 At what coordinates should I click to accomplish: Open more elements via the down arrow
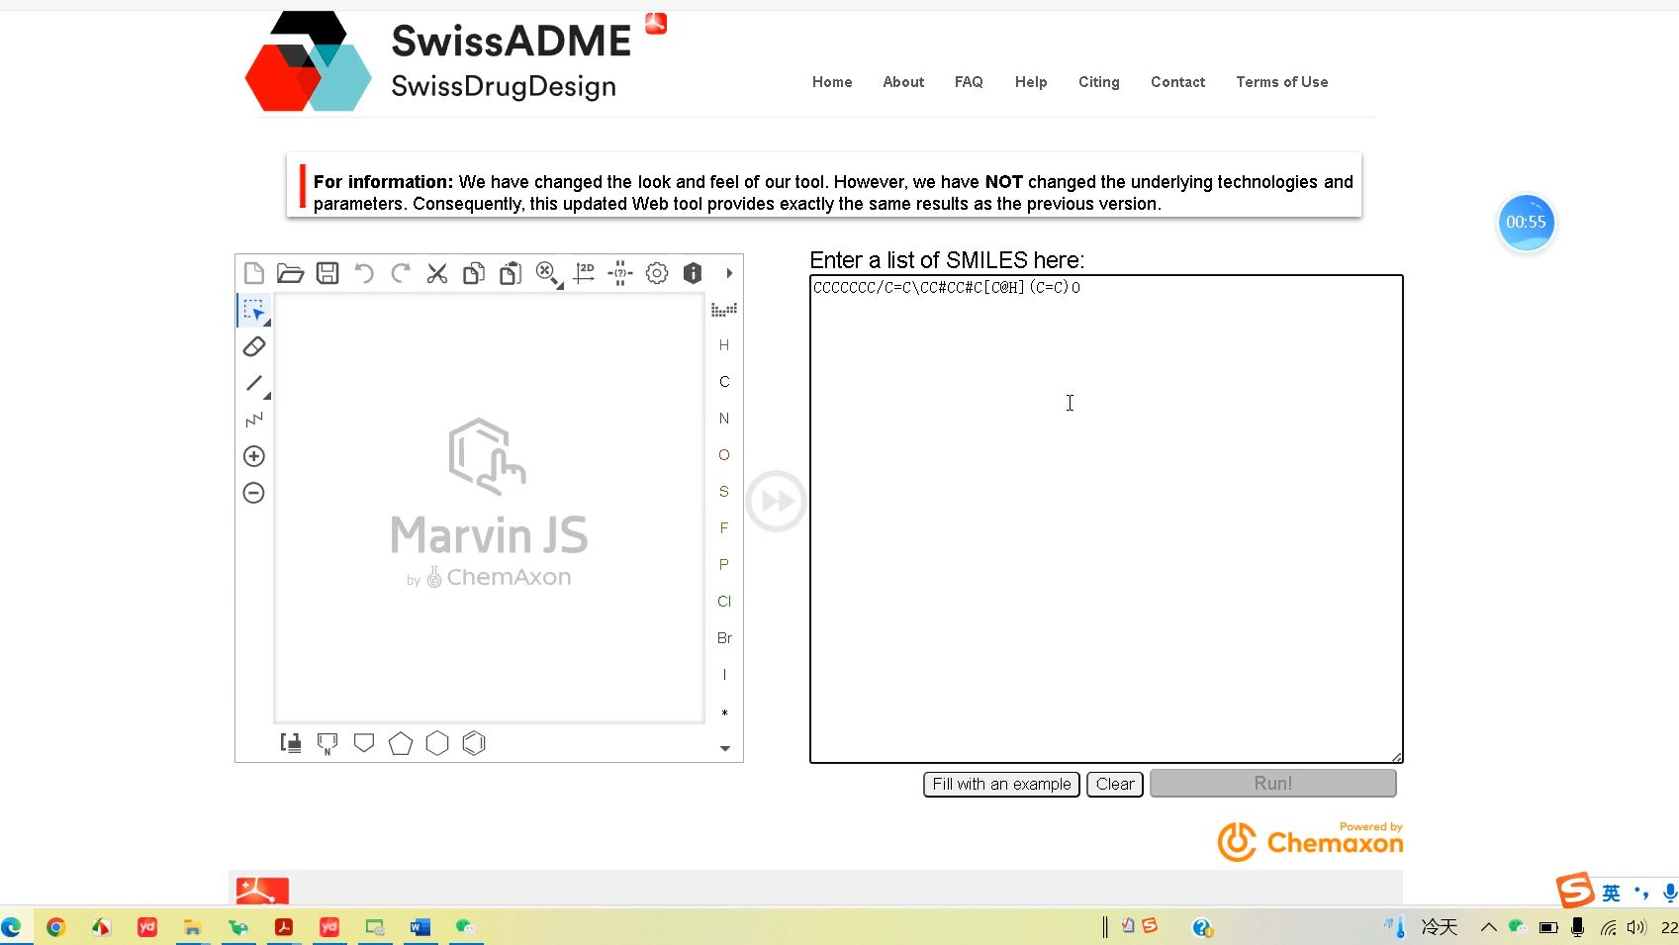[725, 748]
